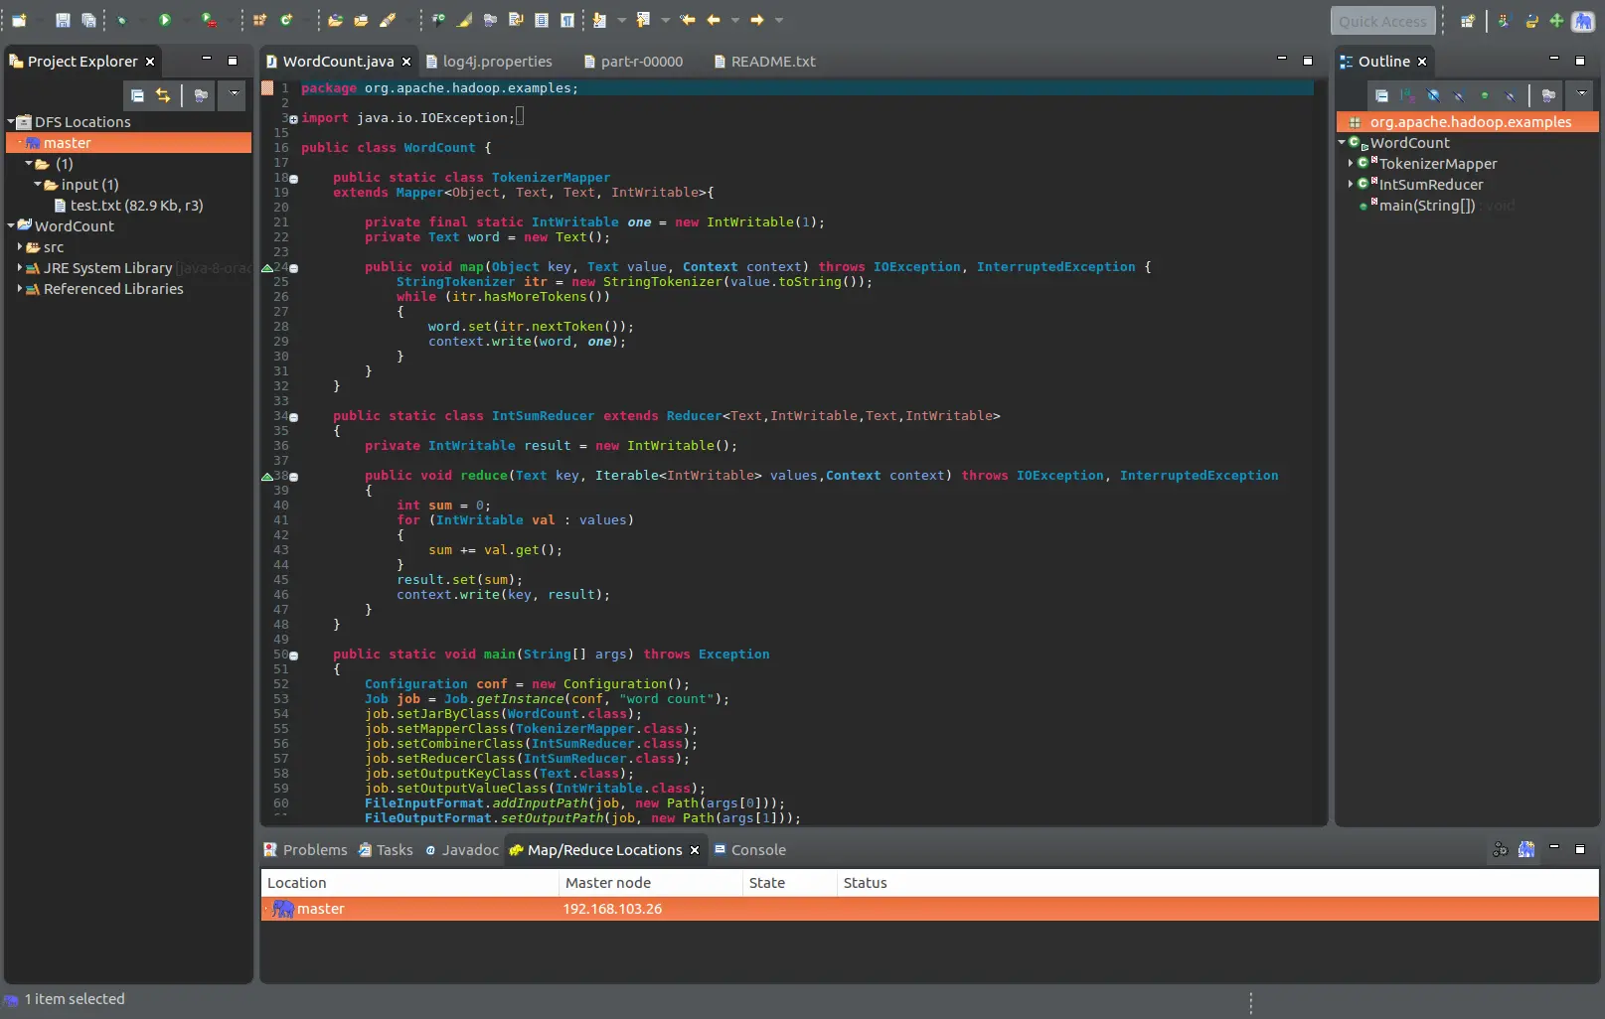
Task: Toggle Block Selection Mode icon
Action: coord(542,20)
